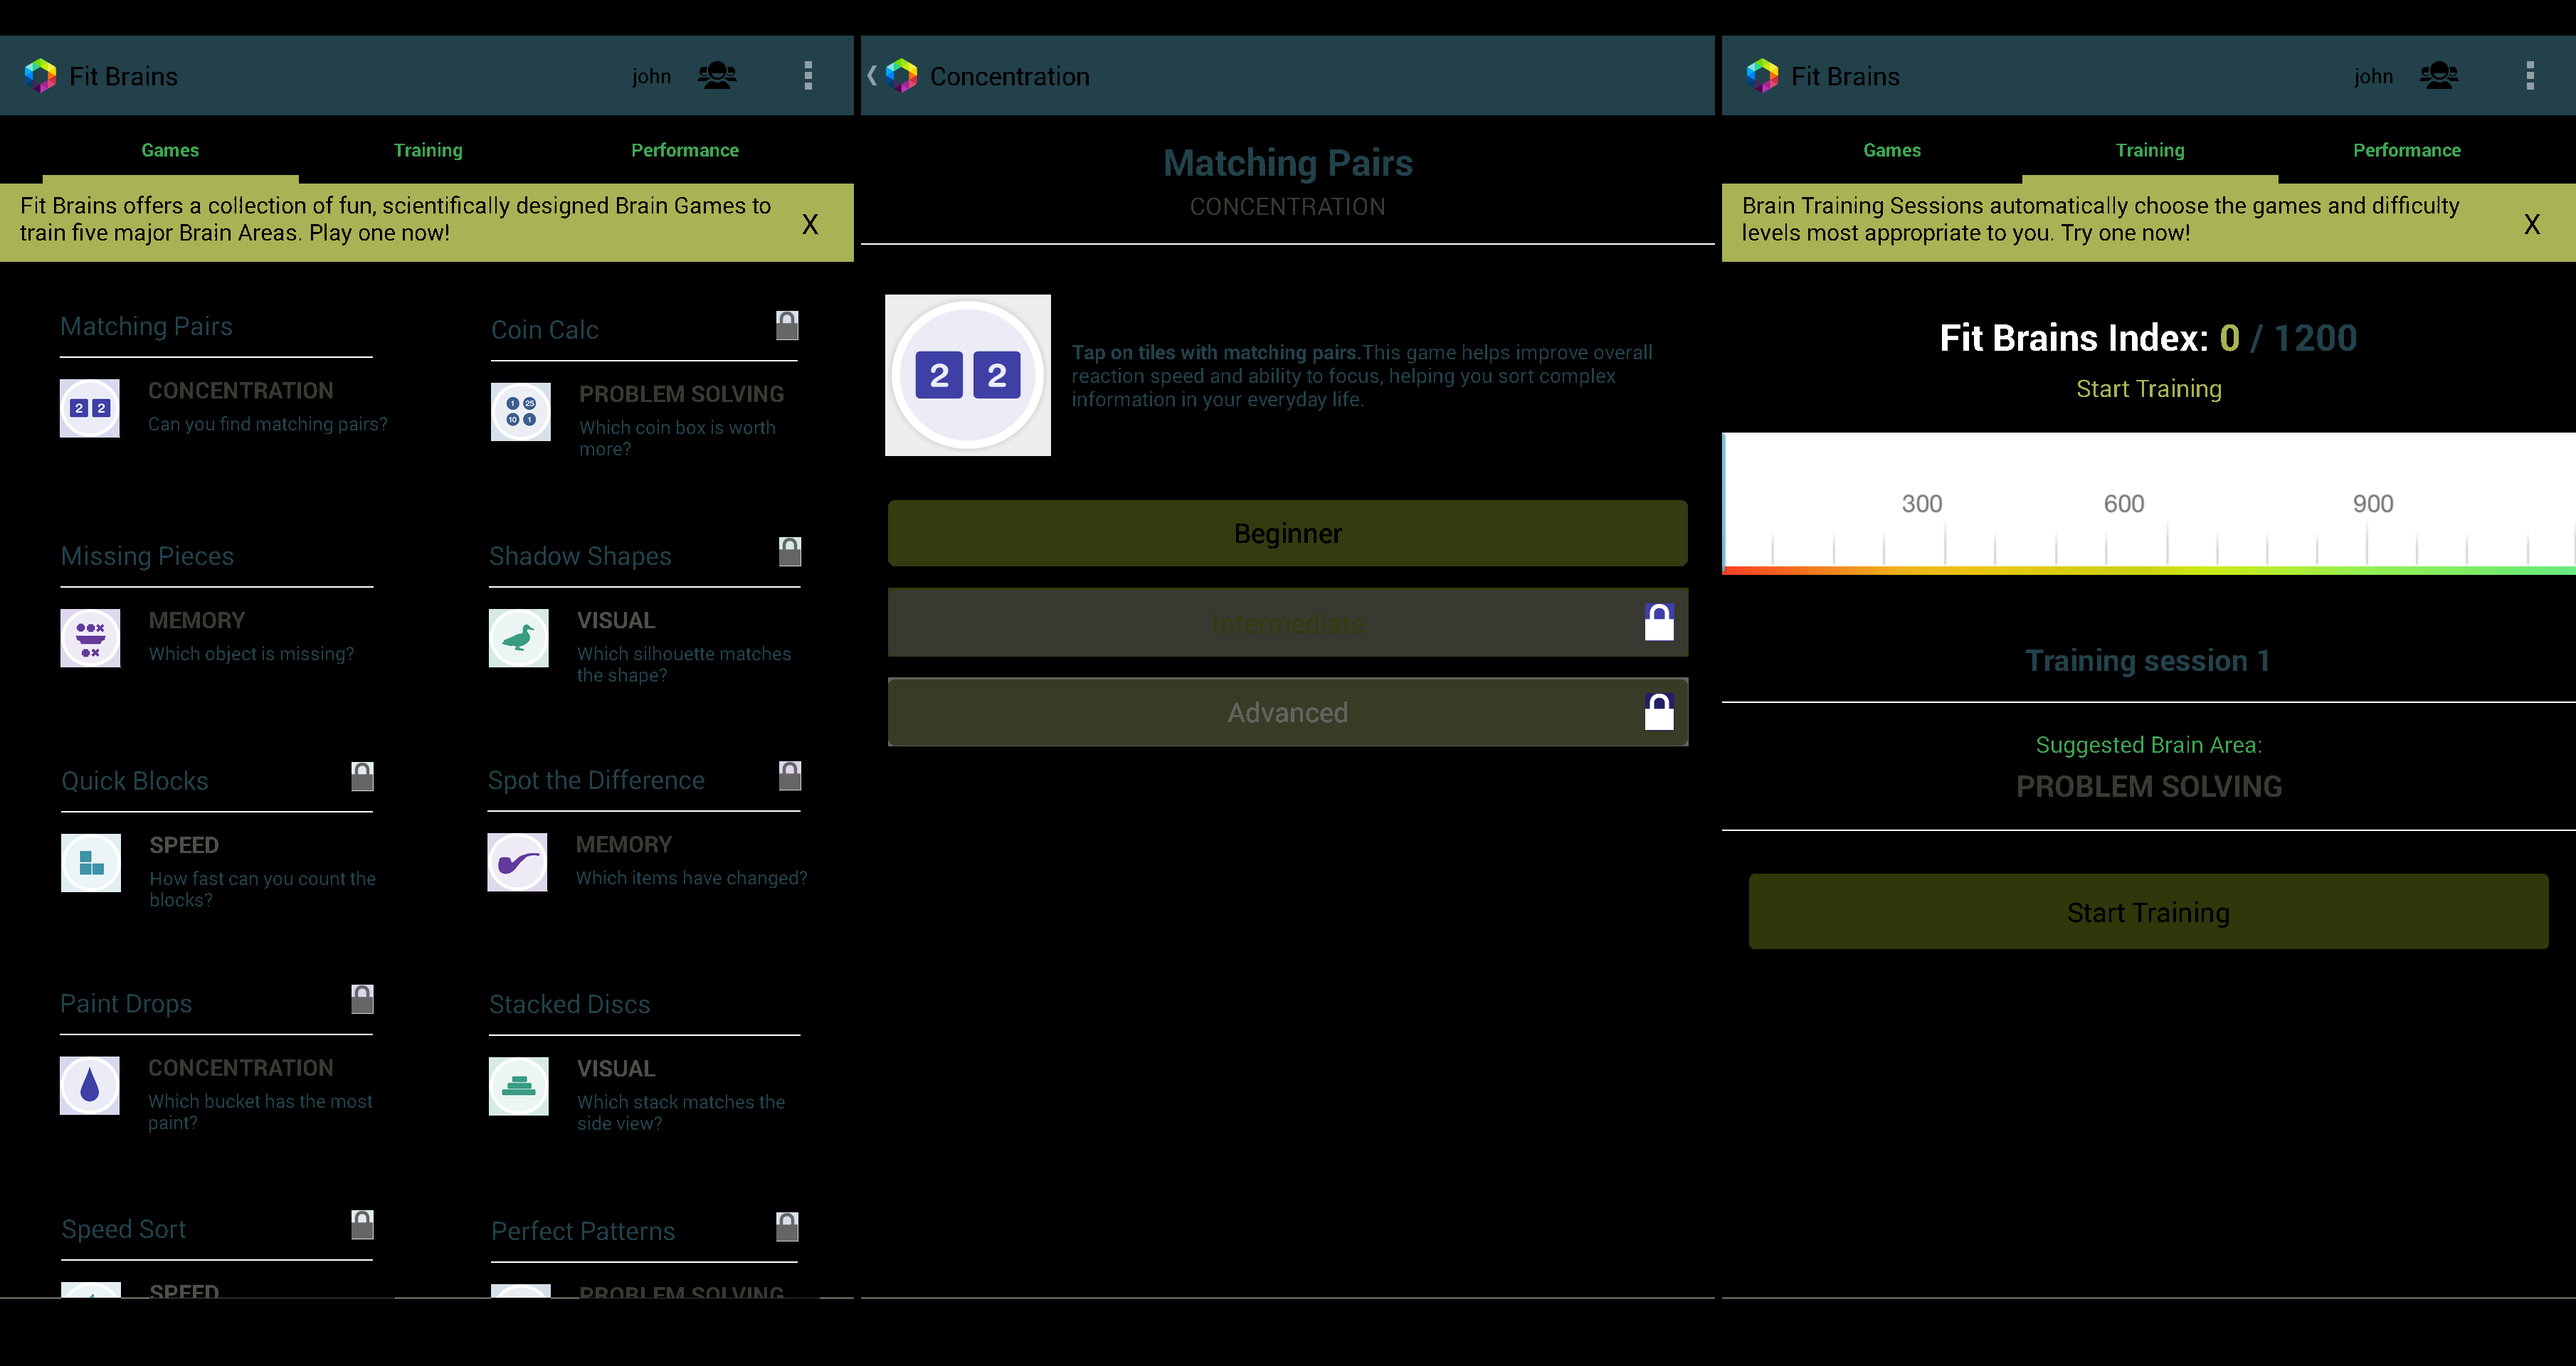The width and height of the screenshot is (2576, 1366).
Task: Open Missing Pieces game icon
Action: [x=90, y=638]
